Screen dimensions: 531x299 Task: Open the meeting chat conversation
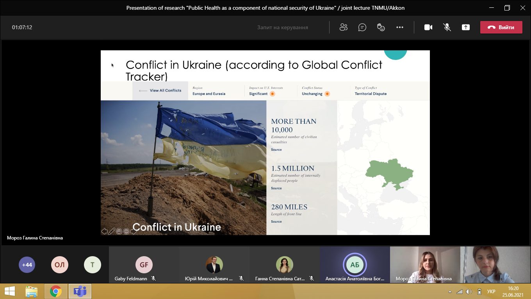(x=362, y=27)
